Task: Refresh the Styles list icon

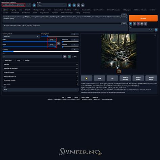Action: tap(156, 30)
